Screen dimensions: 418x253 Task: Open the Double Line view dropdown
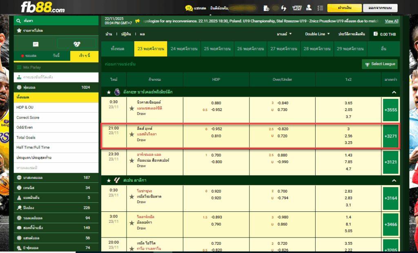coord(318,34)
